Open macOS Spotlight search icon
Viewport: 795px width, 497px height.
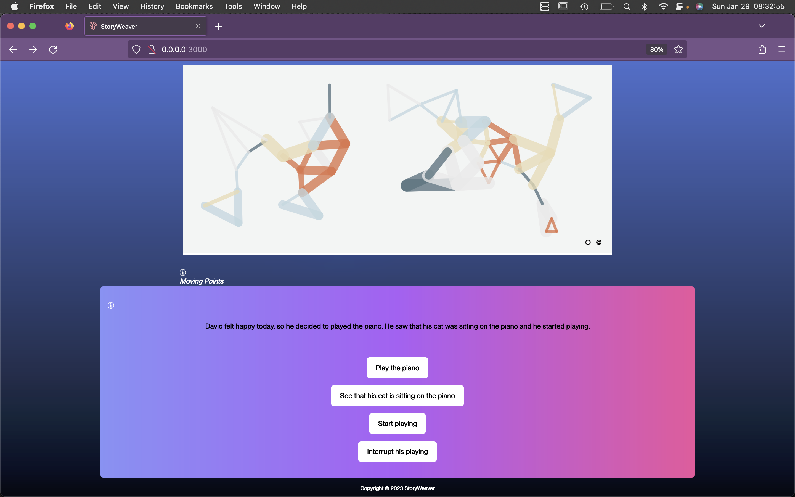tap(627, 7)
